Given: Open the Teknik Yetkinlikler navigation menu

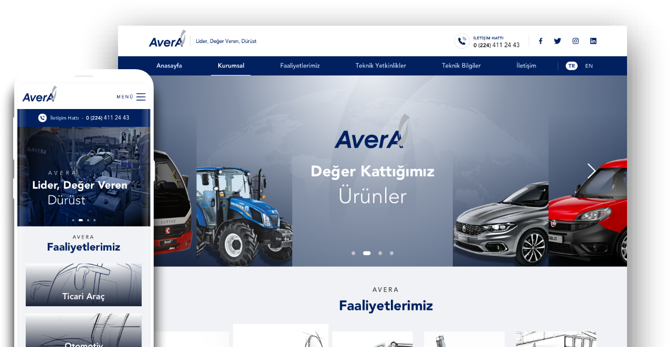Looking at the screenshot, I should [380, 66].
